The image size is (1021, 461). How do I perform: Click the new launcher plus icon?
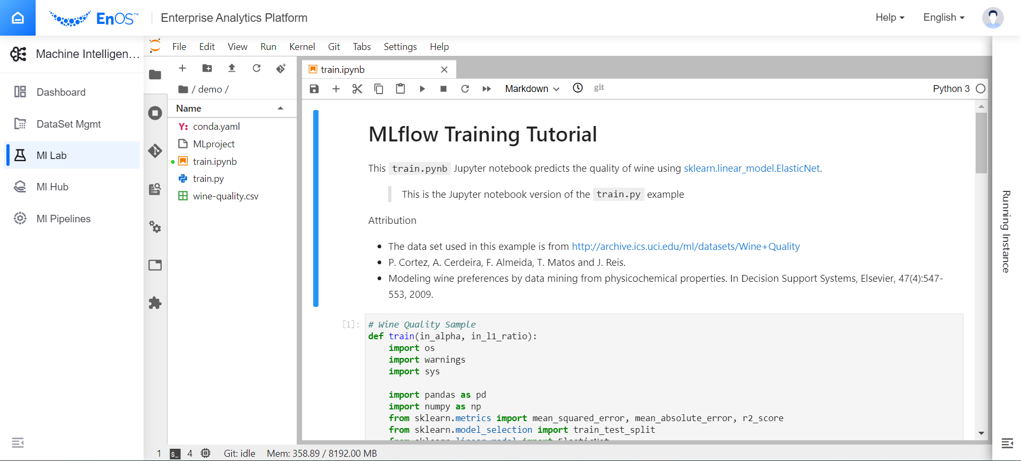click(182, 68)
